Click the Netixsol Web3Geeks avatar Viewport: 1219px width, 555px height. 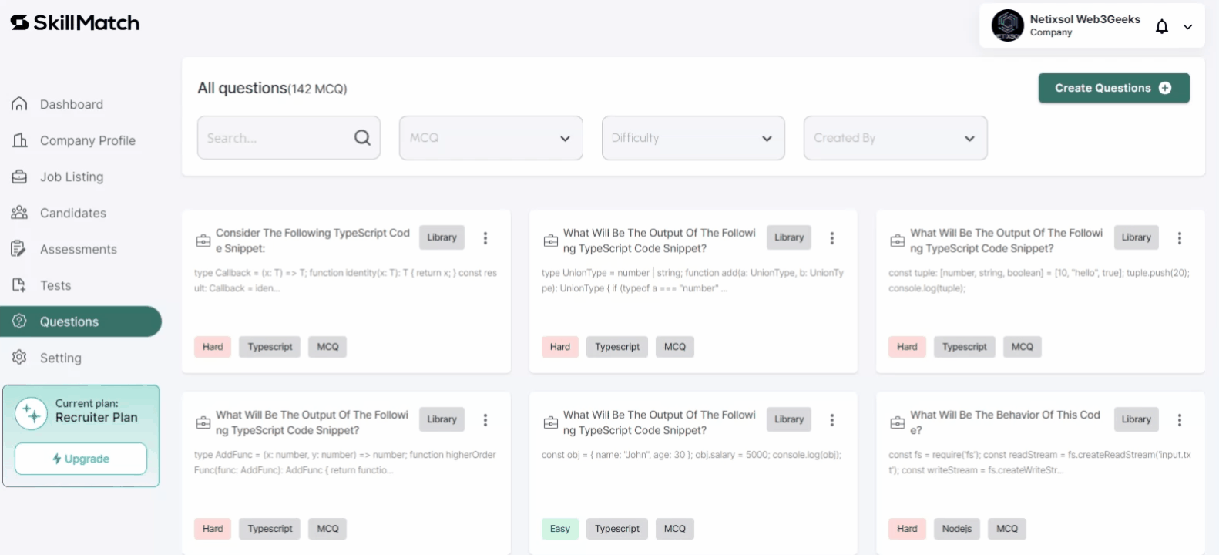tap(1007, 25)
